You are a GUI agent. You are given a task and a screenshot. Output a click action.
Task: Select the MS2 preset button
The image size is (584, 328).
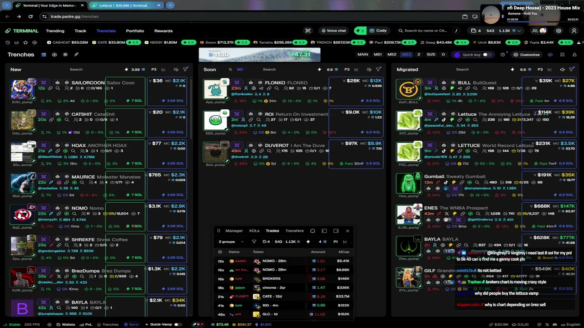[392, 55]
